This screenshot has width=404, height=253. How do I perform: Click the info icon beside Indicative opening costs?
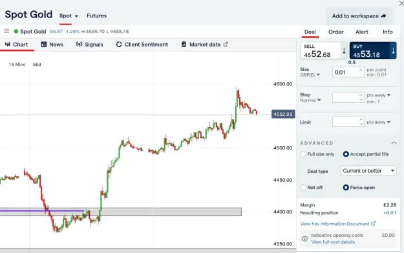pos(304,239)
